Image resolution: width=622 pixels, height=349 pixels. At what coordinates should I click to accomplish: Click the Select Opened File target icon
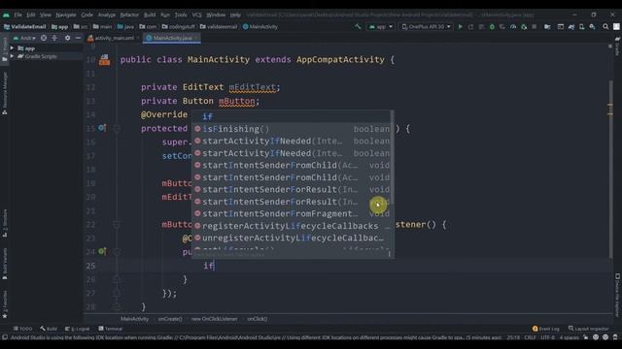(44, 38)
